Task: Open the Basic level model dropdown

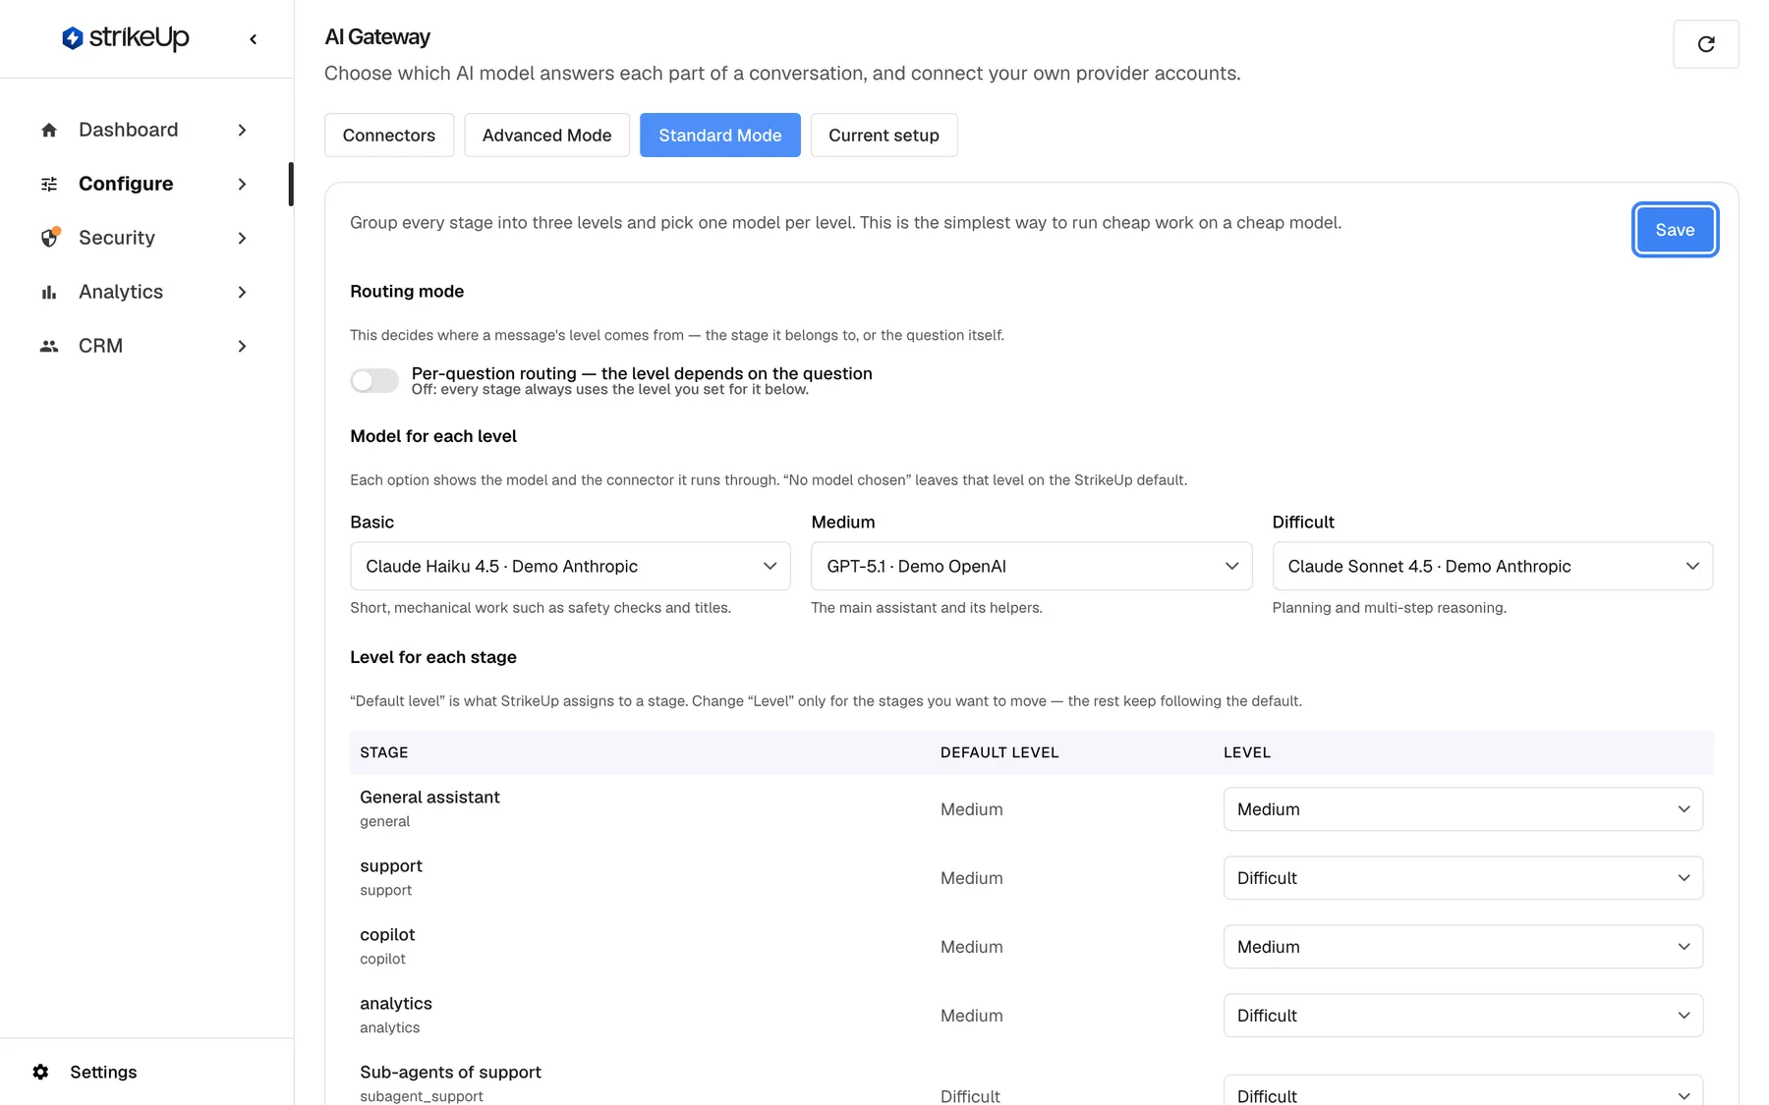Action: (x=570, y=566)
